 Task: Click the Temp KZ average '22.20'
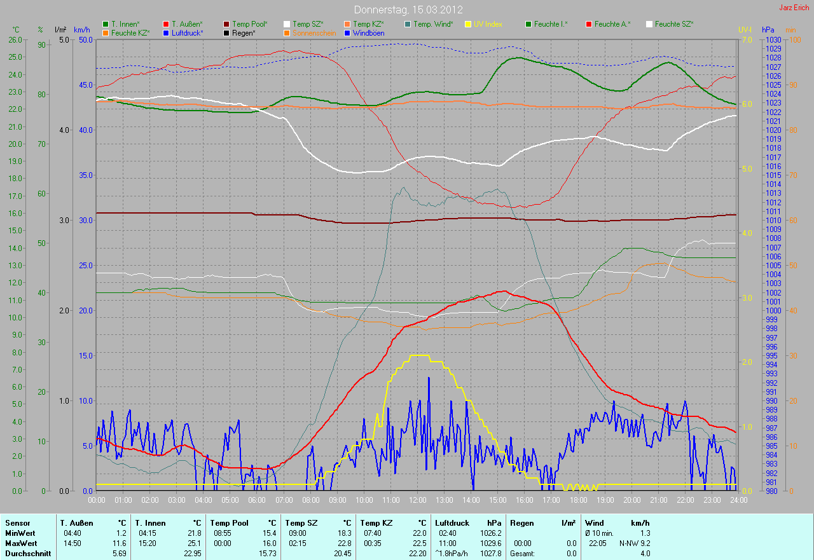pyautogui.click(x=417, y=554)
